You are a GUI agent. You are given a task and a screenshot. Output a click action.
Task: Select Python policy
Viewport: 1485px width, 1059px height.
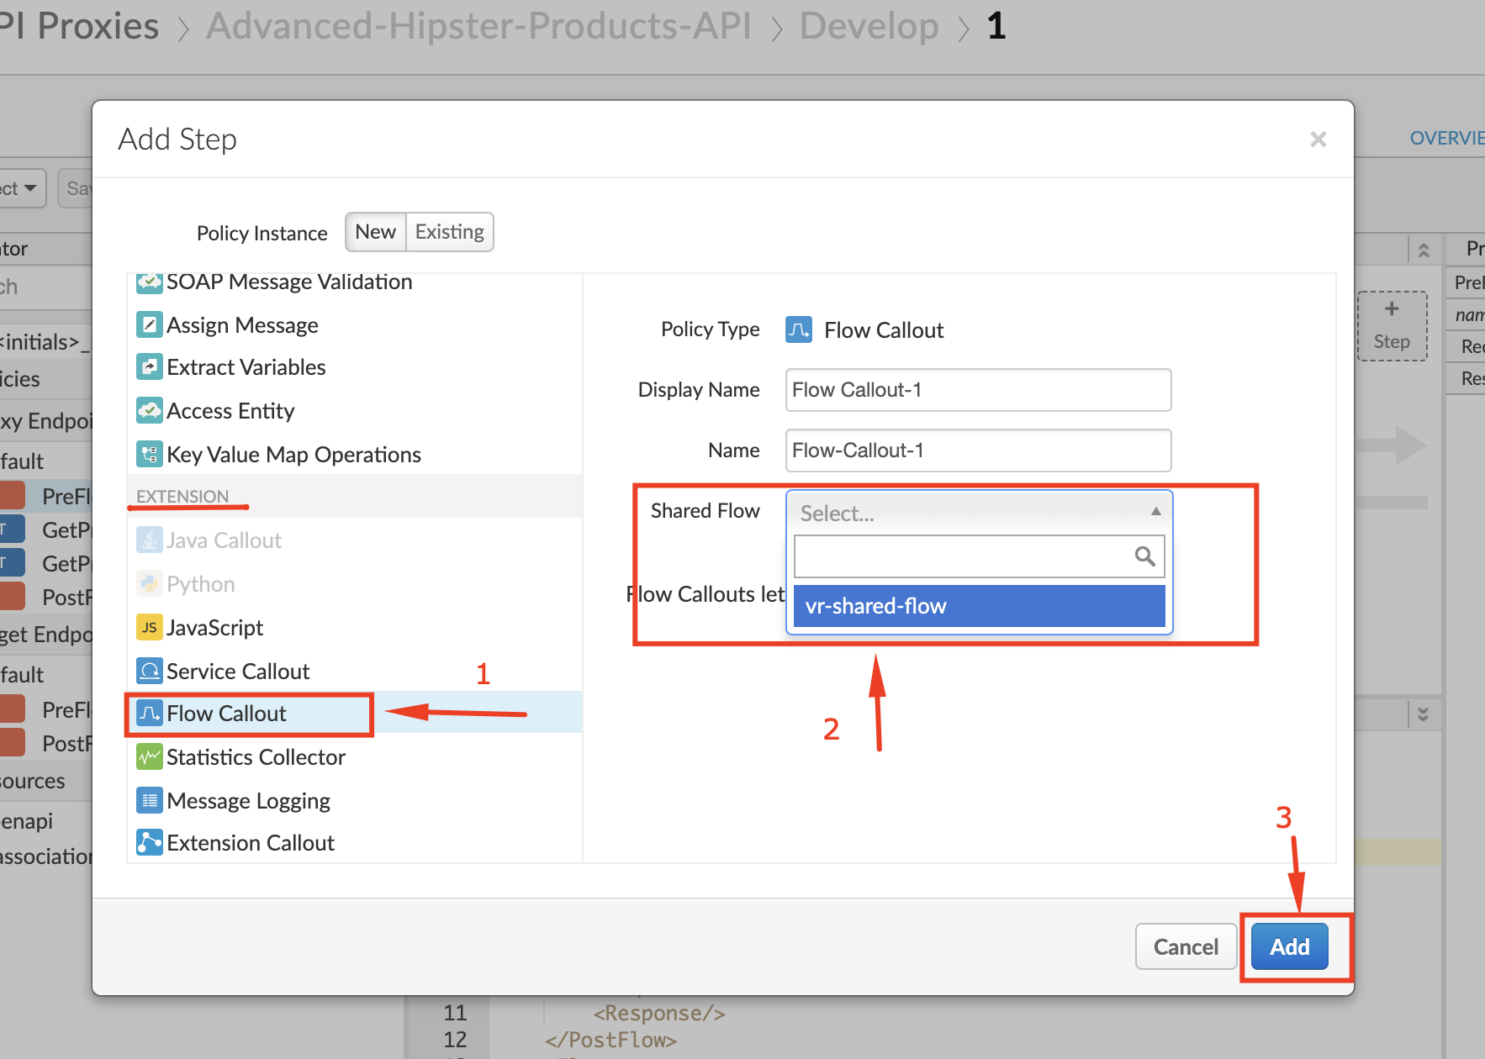pyautogui.click(x=200, y=584)
